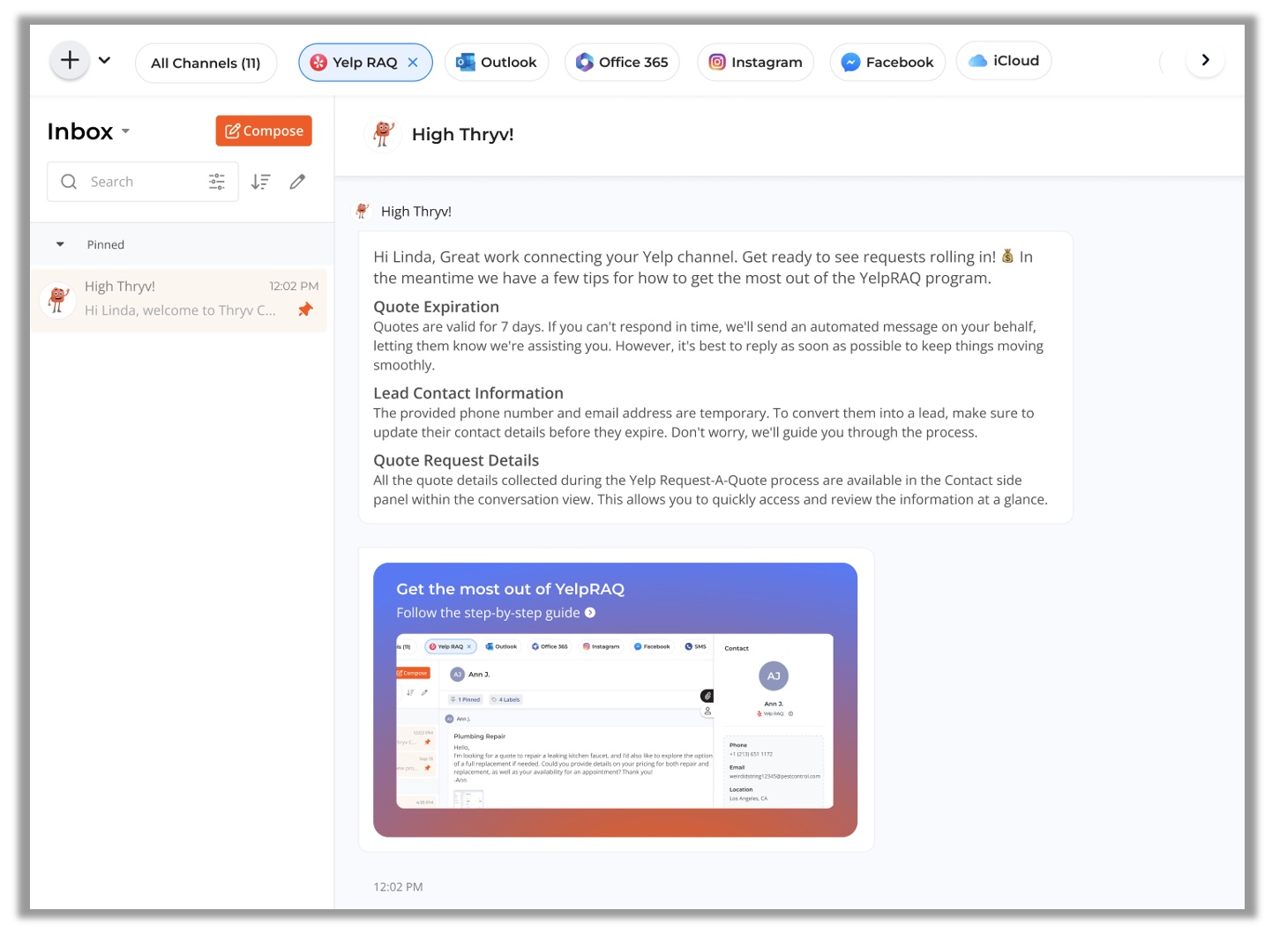Click into the Search input field
The width and height of the screenshot is (1272, 933).
tap(143, 182)
